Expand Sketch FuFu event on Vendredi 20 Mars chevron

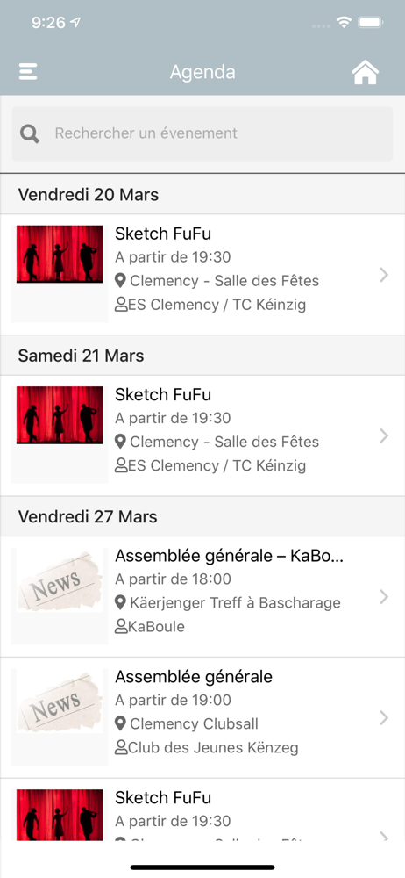[384, 274]
